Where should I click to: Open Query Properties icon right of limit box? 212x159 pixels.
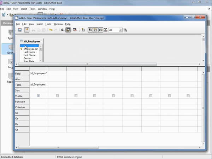pyautogui.click(x=125, y=30)
